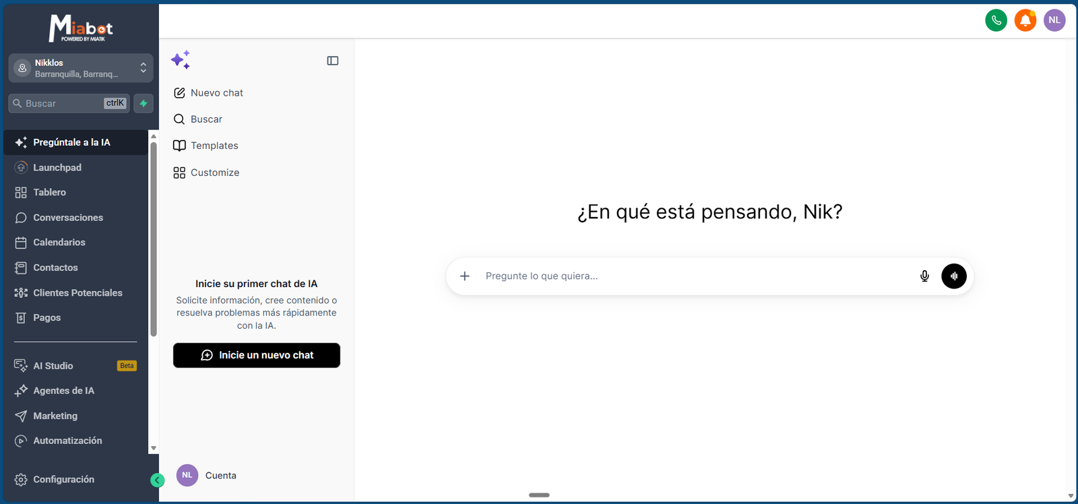Image resolution: width=1078 pixels, height=504 pixels.
Task: Focus the left sidebar Buscar search field
Action: (x=69, y=103)
